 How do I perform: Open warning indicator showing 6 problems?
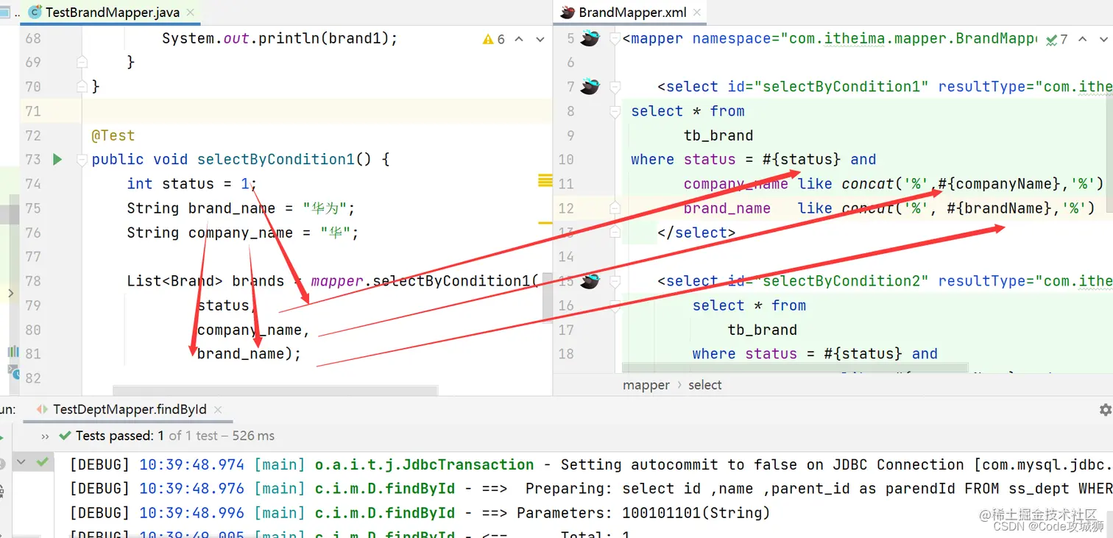point(494,39)
